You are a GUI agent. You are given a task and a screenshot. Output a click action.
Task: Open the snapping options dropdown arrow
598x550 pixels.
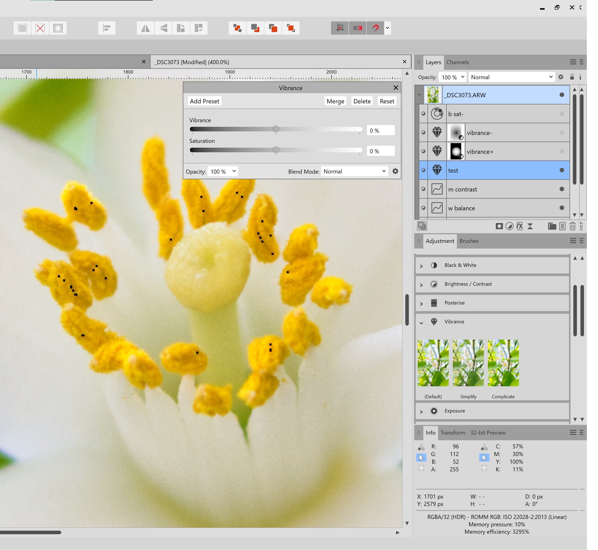pos(387,28)
